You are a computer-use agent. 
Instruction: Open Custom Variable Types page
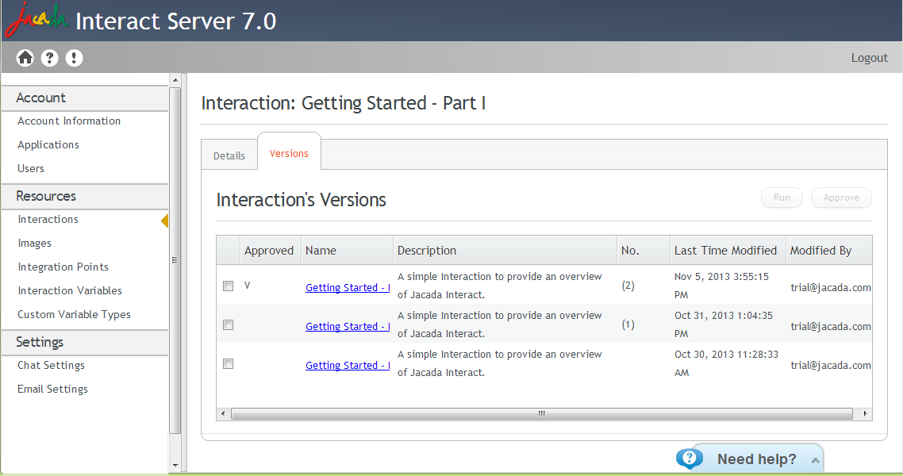coord(74,314)
